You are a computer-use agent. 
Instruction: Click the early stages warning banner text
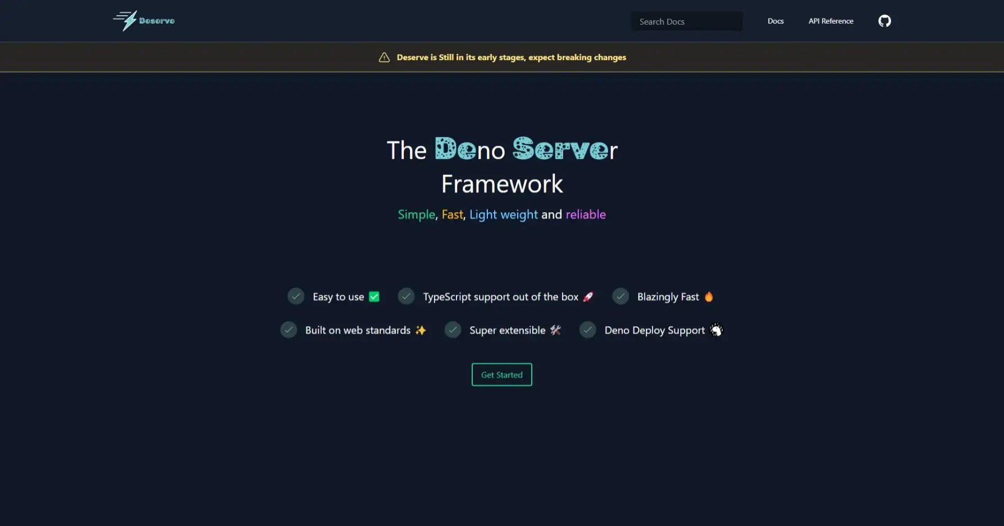tap(512, 57)
